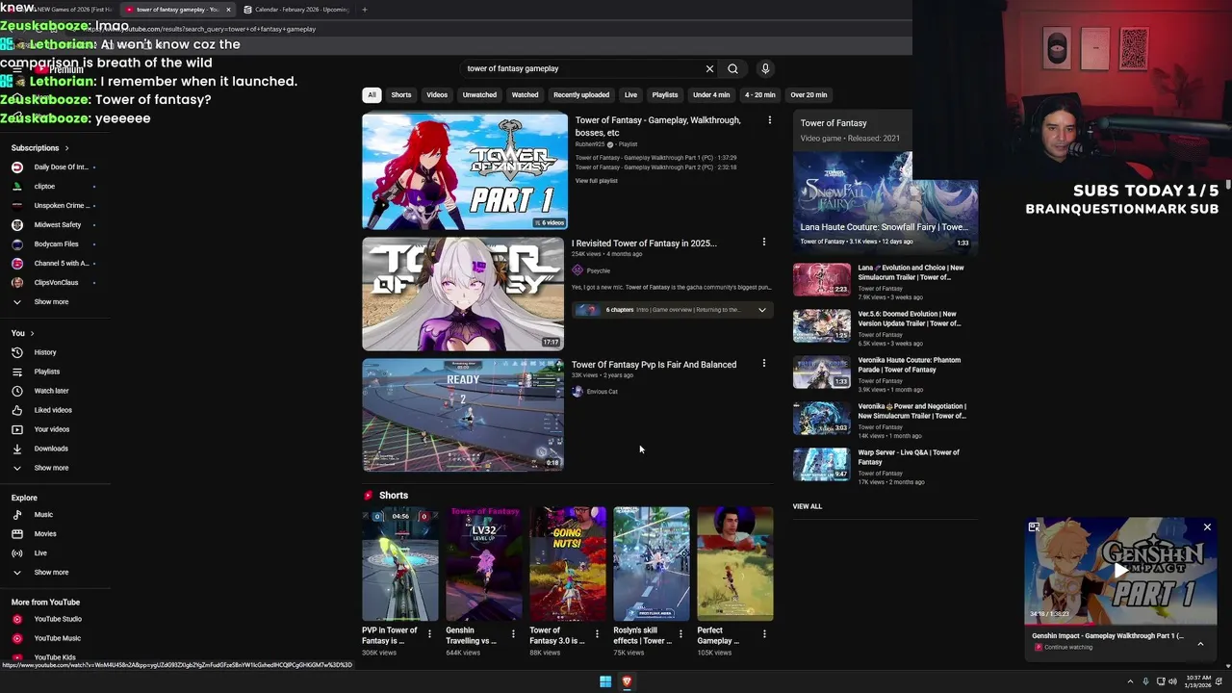Open Playlists in the sidebar
This screenshot has height=693, width=1232.
click(x=46, y=372)
